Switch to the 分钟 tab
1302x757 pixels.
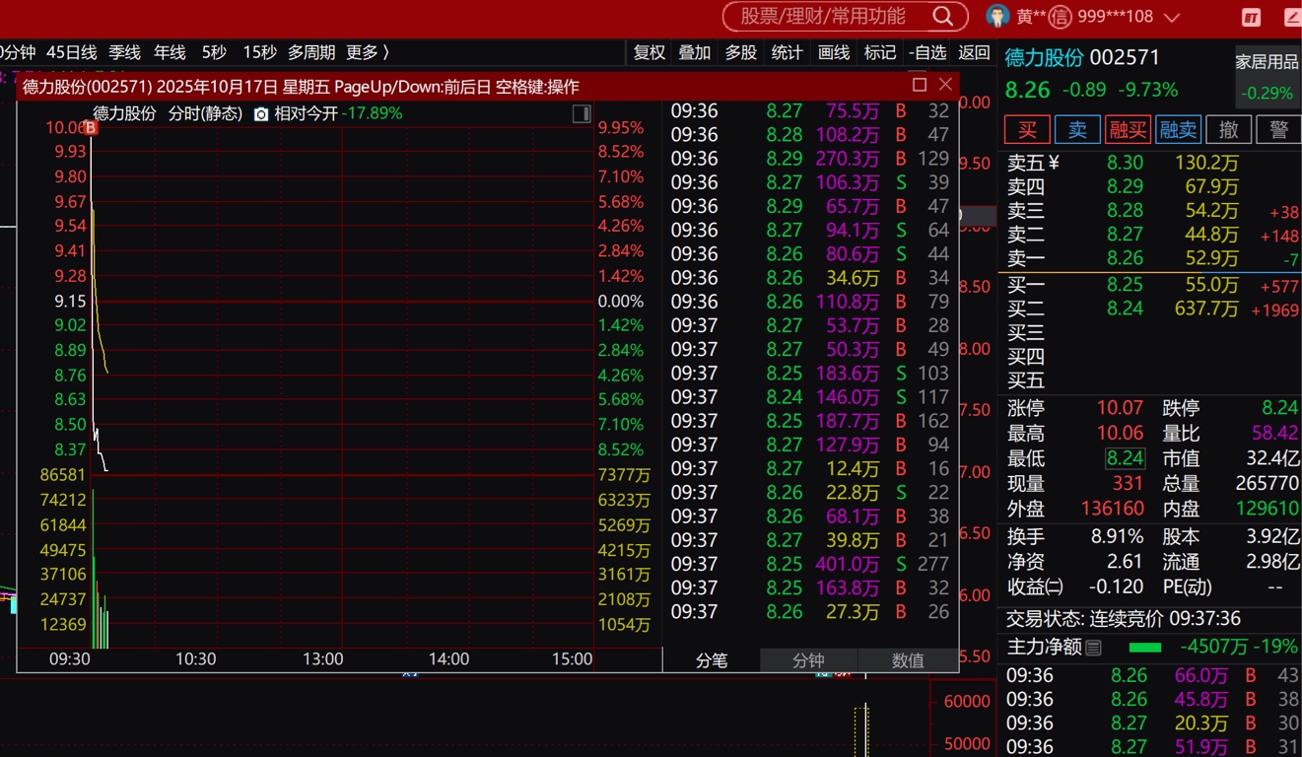pyautogui.click(x=808, y=660)
